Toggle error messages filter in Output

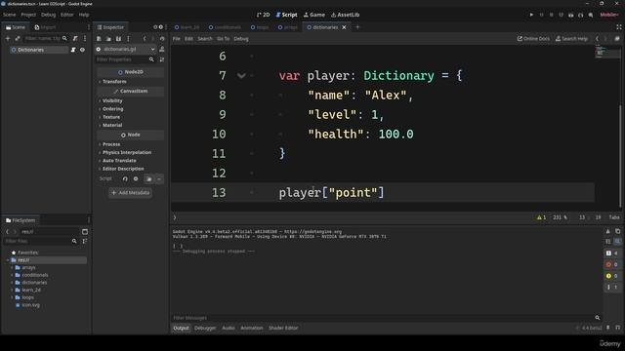tap(612, 264)
